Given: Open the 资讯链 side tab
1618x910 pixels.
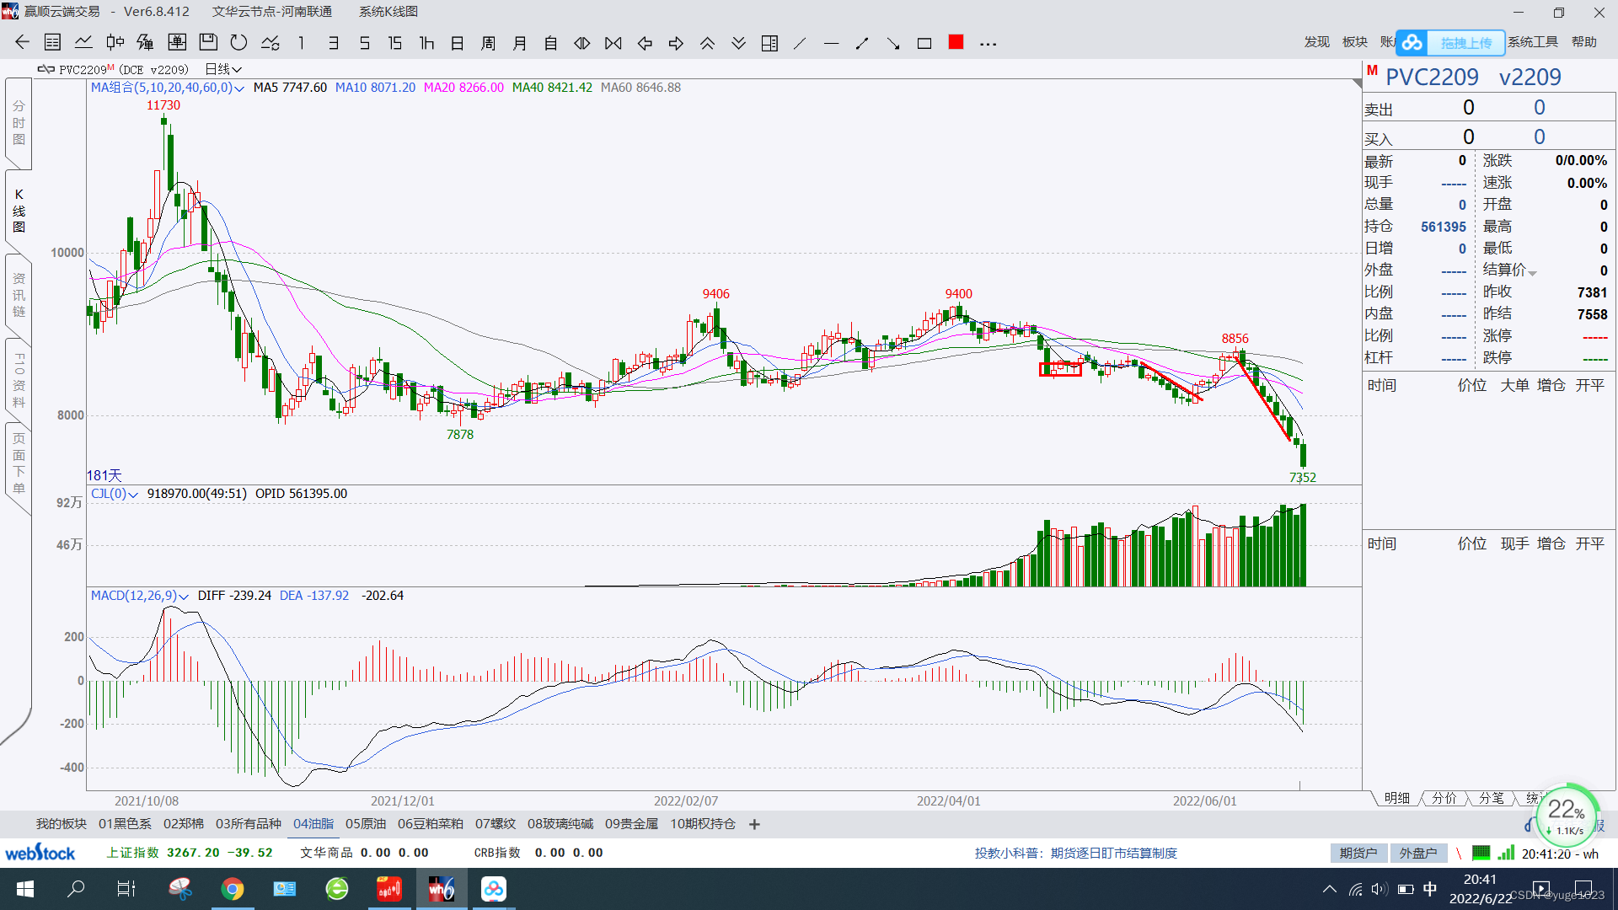Looking at the screenshot, I should pyautogui.click(x=19, y=296).
